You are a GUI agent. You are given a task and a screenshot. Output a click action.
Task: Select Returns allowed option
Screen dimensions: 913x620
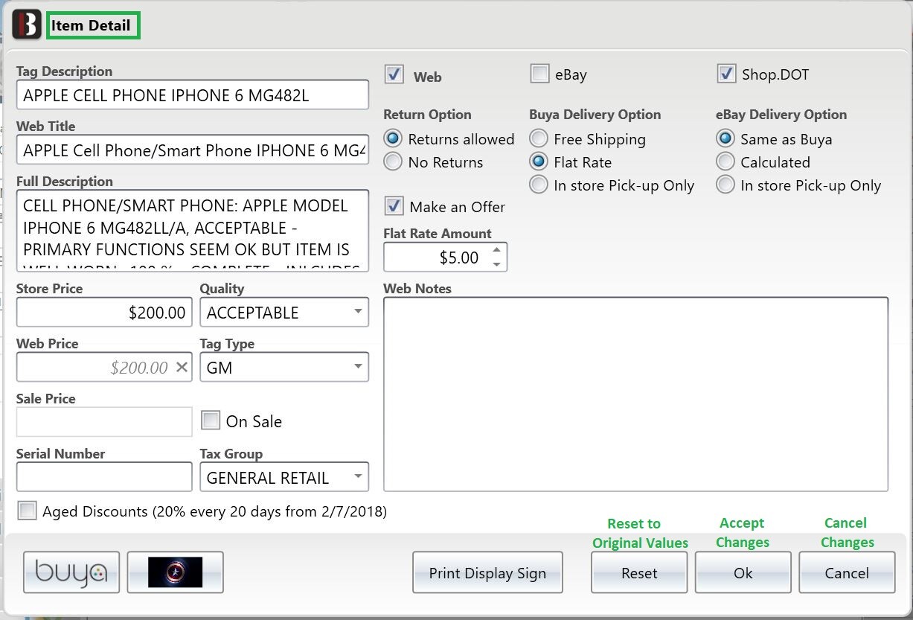(394, 139)
